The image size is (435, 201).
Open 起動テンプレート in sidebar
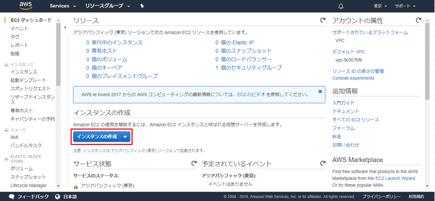[x=28, y=80]
